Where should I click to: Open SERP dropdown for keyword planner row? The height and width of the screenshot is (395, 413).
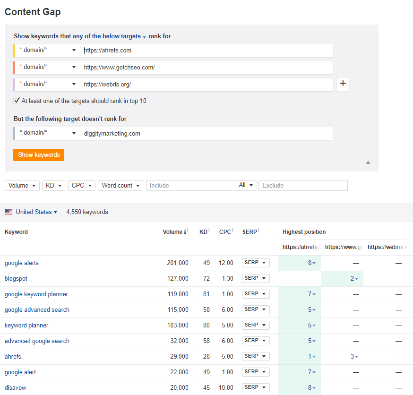pos(256,325)
